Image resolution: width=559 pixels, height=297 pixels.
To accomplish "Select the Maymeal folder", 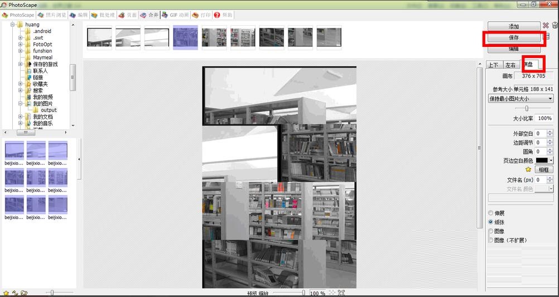I will click(43, 58).
